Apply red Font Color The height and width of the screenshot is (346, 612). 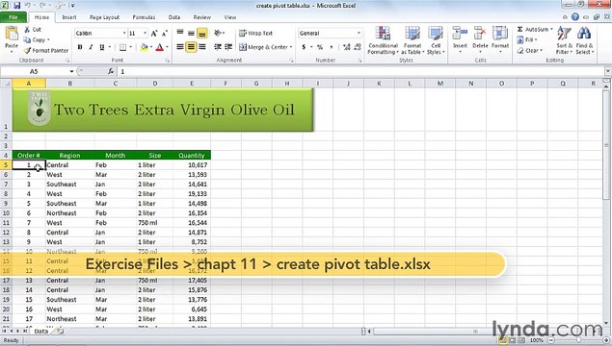159,47
